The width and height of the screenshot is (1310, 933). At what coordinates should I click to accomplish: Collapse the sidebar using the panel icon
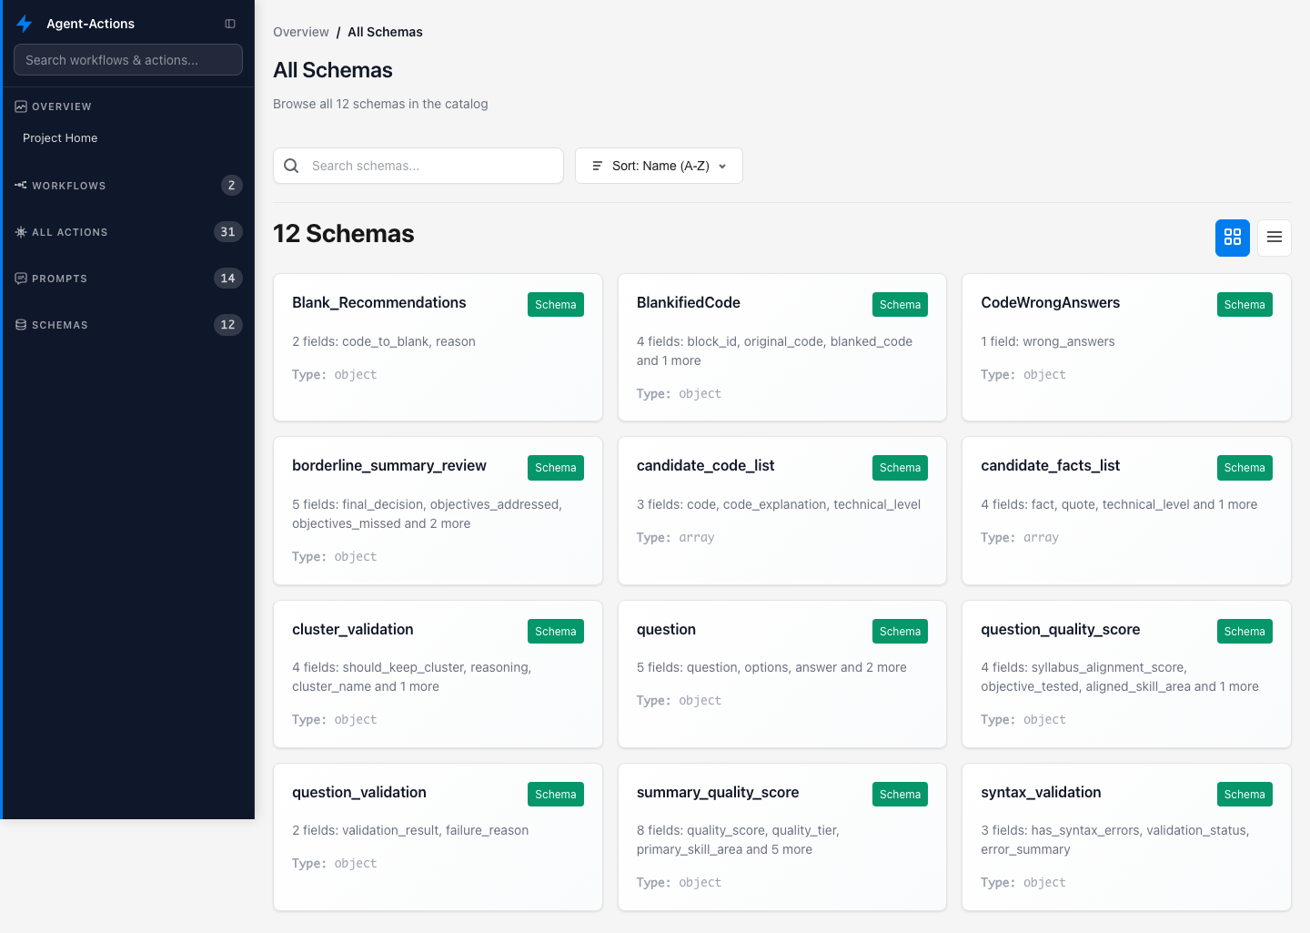click(230, 23)
